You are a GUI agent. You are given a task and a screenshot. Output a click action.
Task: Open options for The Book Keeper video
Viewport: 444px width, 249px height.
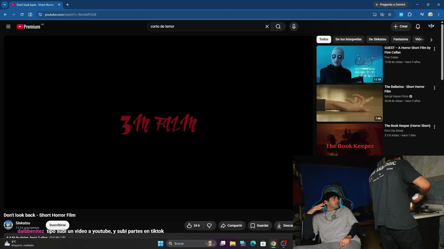pyautogui.click(x=434, y=127)
